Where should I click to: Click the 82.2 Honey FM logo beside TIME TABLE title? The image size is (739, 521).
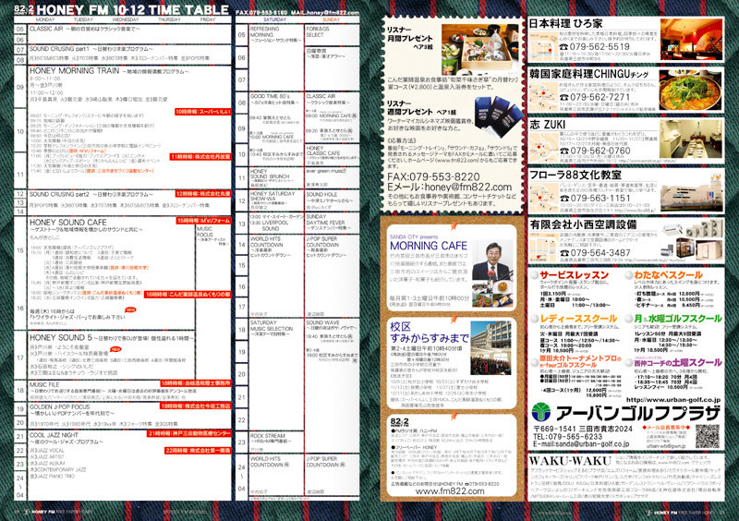tap(24, 9)
